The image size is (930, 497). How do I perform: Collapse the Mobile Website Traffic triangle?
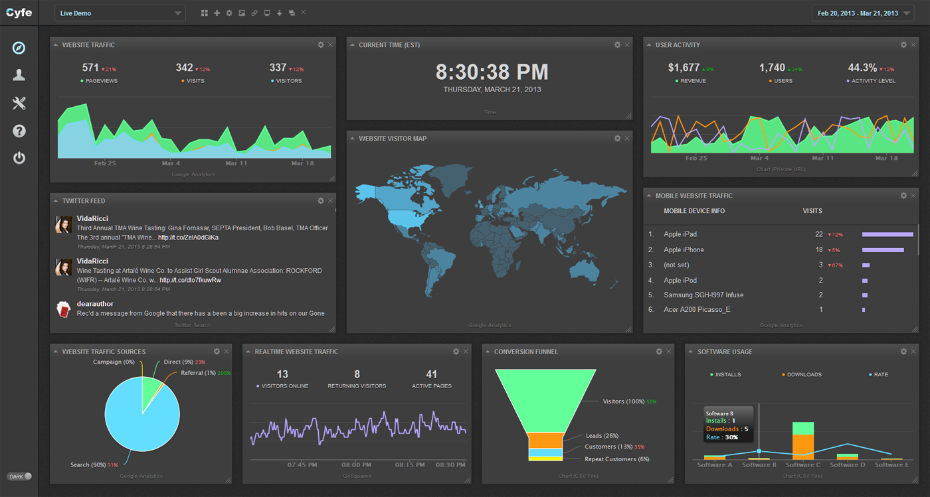tap(649, 196)
